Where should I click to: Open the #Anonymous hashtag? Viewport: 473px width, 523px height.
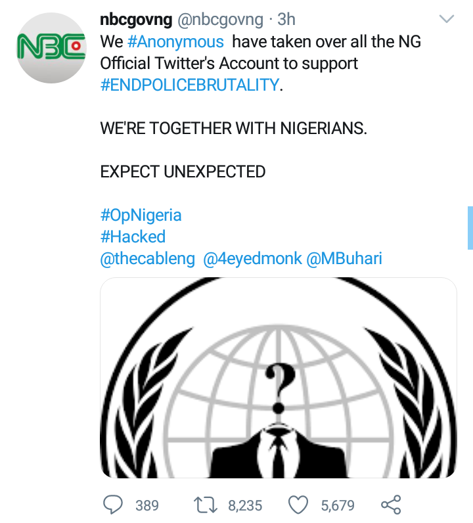175,42
